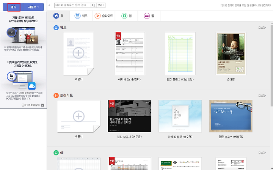Image resolution: width=273 pixels, height=170 pixels.
Task: Click the magnifier search icon
Action: [x=94, y=5]
